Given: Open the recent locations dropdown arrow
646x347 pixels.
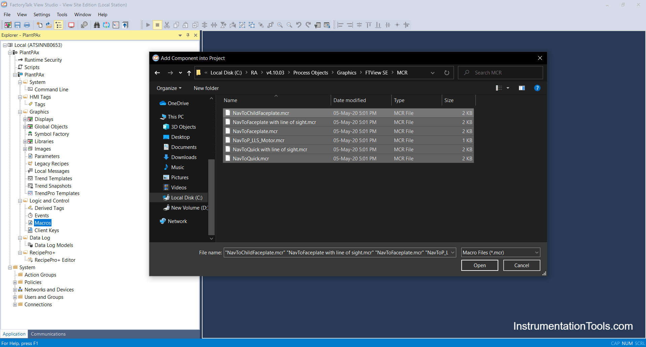Looking at the screenshot, I should [180, 73].
